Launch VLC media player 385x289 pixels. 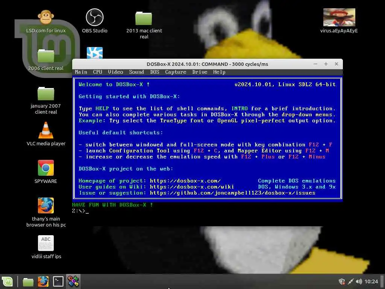[45, 130]
